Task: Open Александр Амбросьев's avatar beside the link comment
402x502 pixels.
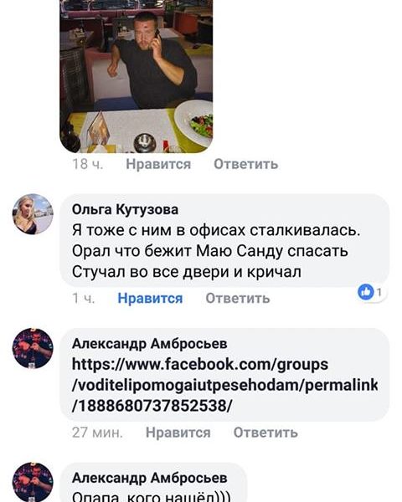Action: coord(33,348)
